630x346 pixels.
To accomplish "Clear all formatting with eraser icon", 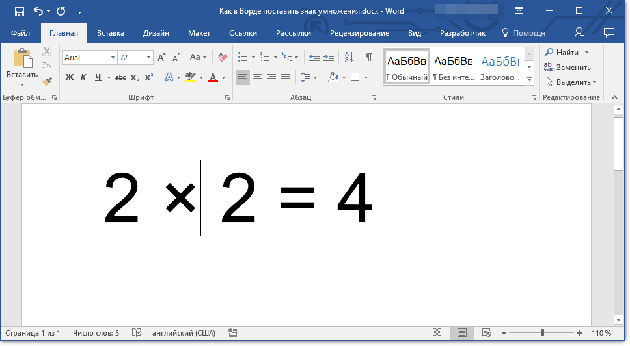I will (x=223, y=57).
